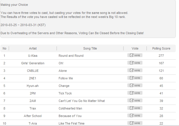Click the After School artist cell
Image resolution: width=179 pixels, height=126 pixels.
point(33,116)
